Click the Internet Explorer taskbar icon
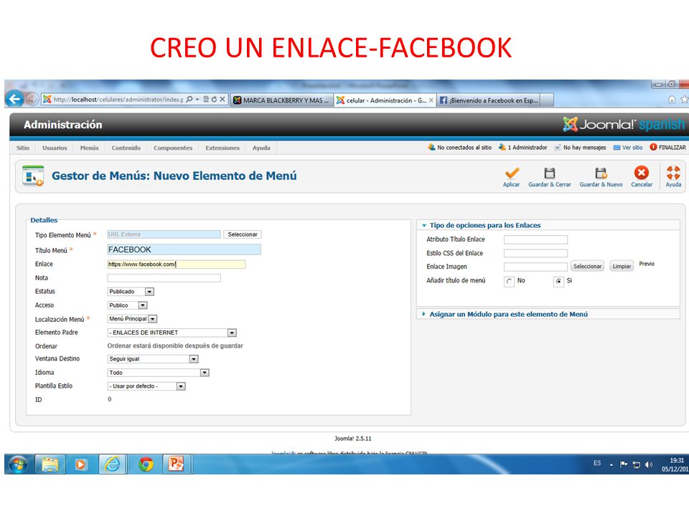Image resolution: width=689 pixels, height=516 pixels. point(112,464)
